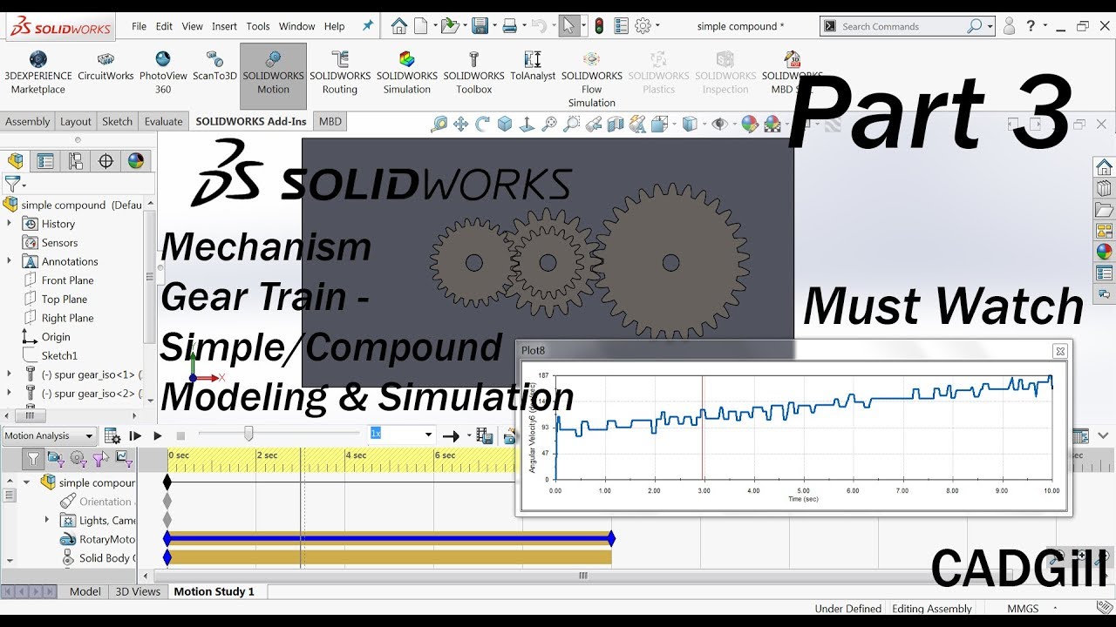1116x627 pixels.
Task: Open the Options gear icon
Action: tap(643, 26)
